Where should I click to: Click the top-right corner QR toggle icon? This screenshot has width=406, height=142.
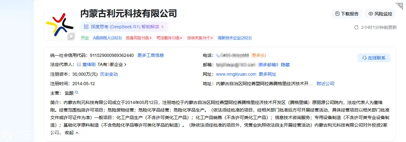[399, 6]
